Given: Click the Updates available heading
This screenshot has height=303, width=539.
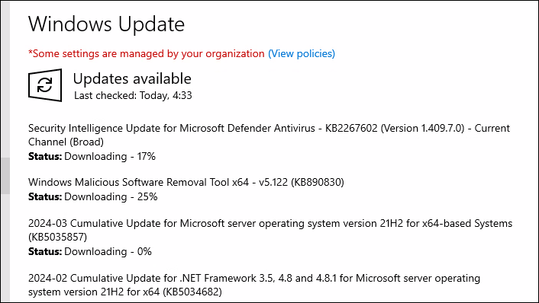Looking at the screenshot, I should coord(132,79).
